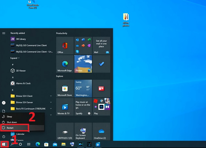Viewport: 206px width, 148px height.
Task: Click the PowerPoint icon in Office apps tile
Action: point(83,46)
